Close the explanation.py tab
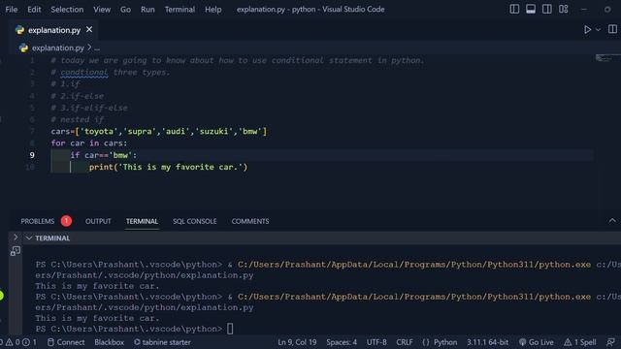The width and height of the screenshot is (621, 349). coord(89,30)
